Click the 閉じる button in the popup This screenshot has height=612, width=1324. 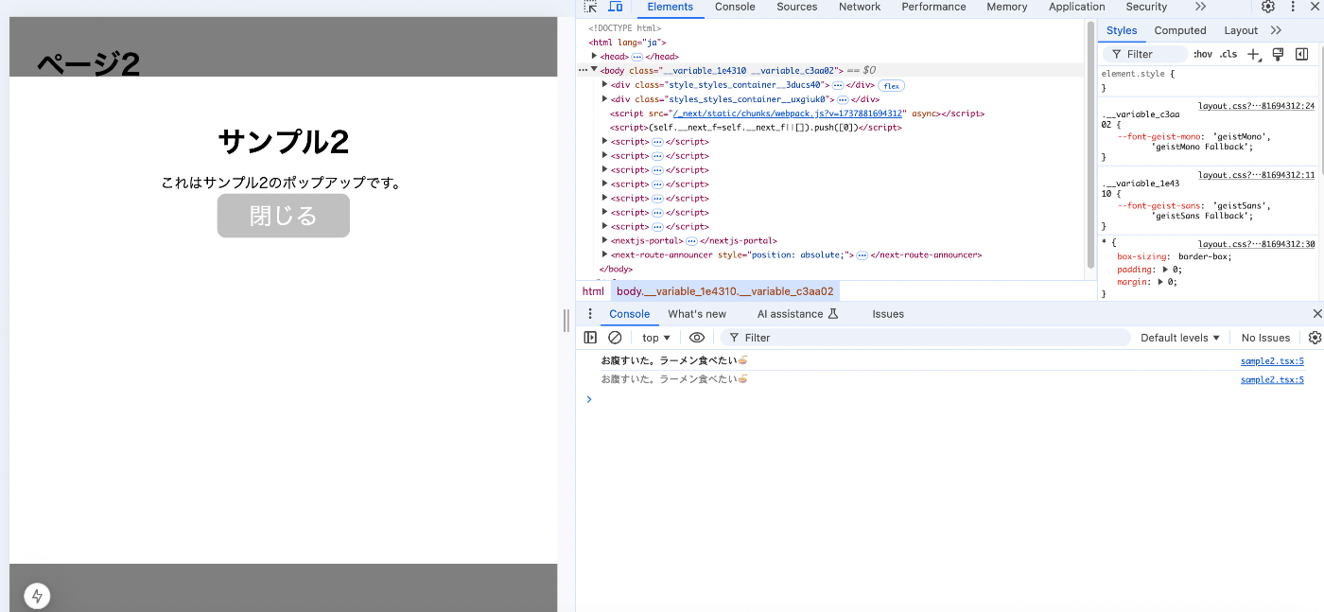[x=284, y=216]
